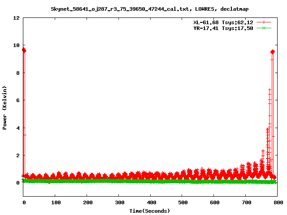
Task: Click the x-axis tick label 400
Action: [152, 202]
